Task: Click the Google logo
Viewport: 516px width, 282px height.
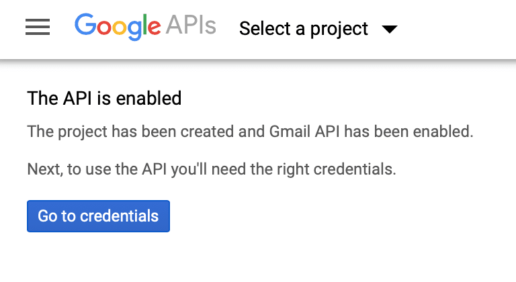Action: (x=118, y=27)
